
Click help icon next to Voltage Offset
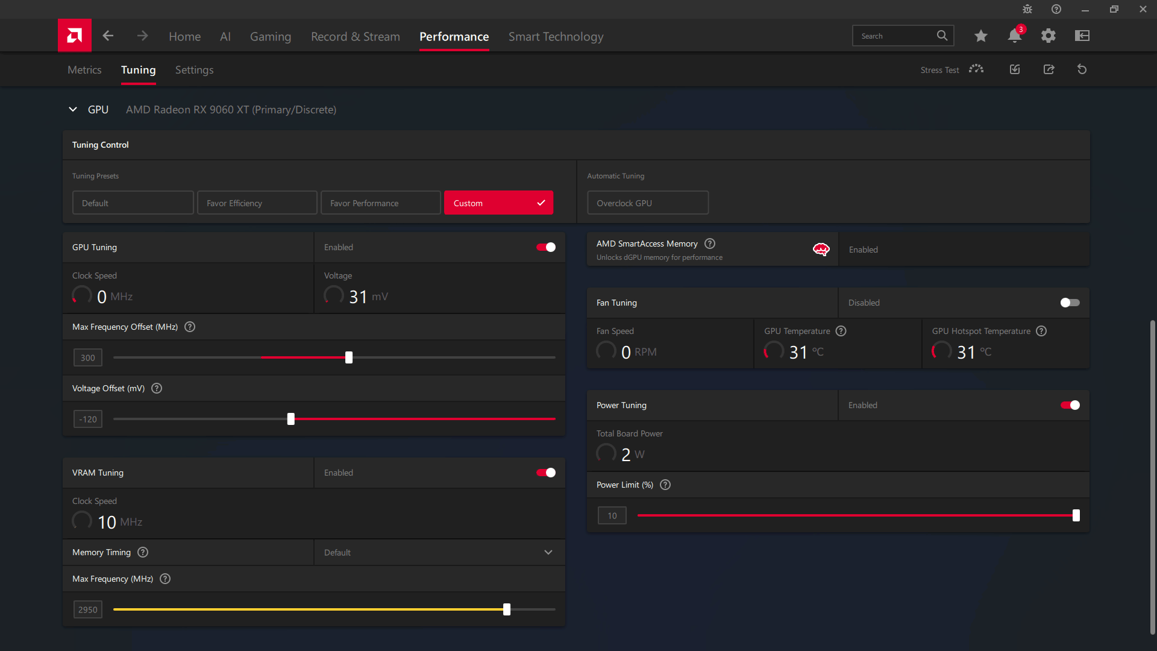157,388
